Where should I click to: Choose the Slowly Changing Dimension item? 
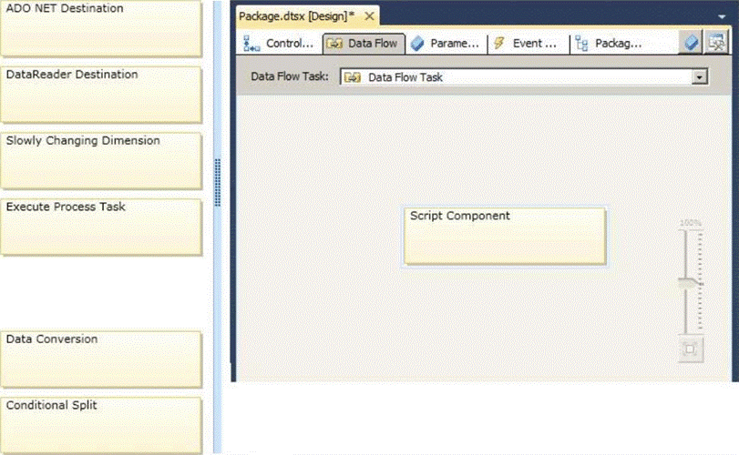point(101,160)
